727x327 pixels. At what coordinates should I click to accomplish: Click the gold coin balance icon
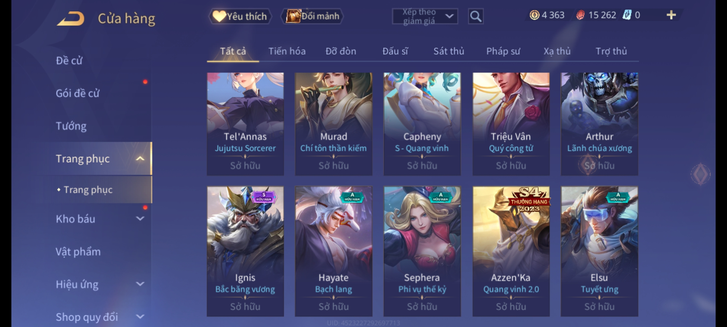tap(534, 15)
